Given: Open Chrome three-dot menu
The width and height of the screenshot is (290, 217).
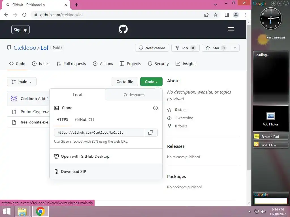Looking at the screenshot, I should 245,15.
